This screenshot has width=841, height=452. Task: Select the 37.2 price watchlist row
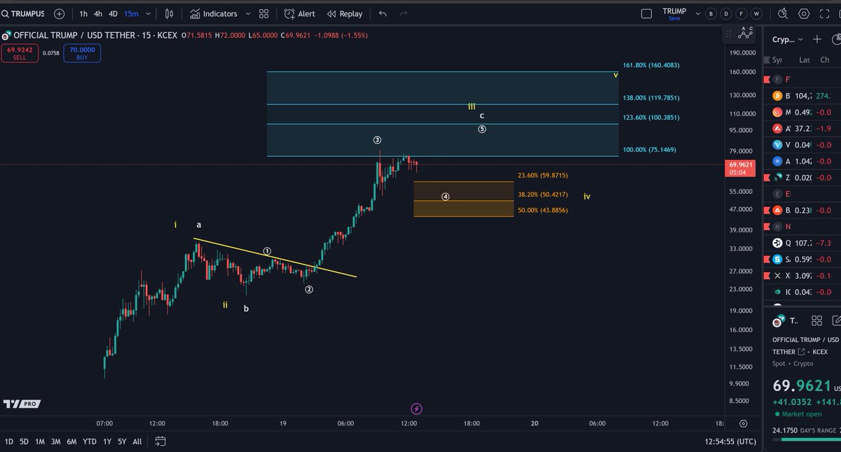[802, 129]
